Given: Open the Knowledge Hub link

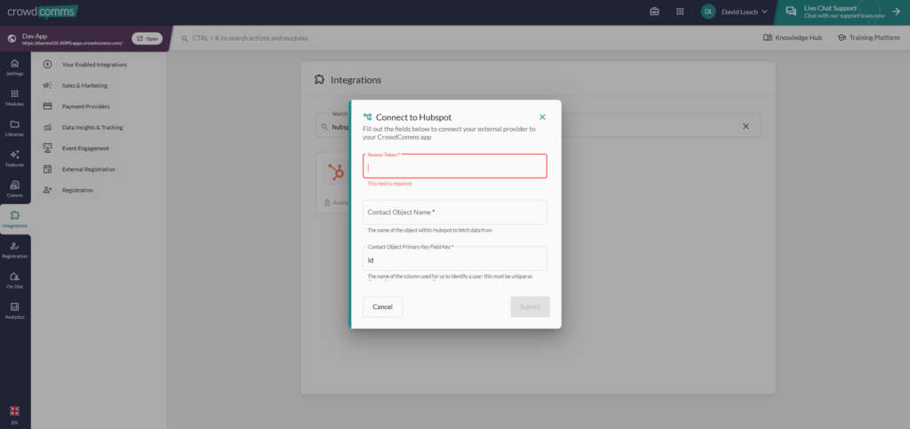Looking at the screenshot, I should click(x=792, y=38).
